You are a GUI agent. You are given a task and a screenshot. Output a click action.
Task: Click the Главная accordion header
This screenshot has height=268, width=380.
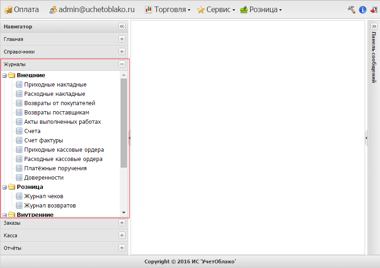64,39
